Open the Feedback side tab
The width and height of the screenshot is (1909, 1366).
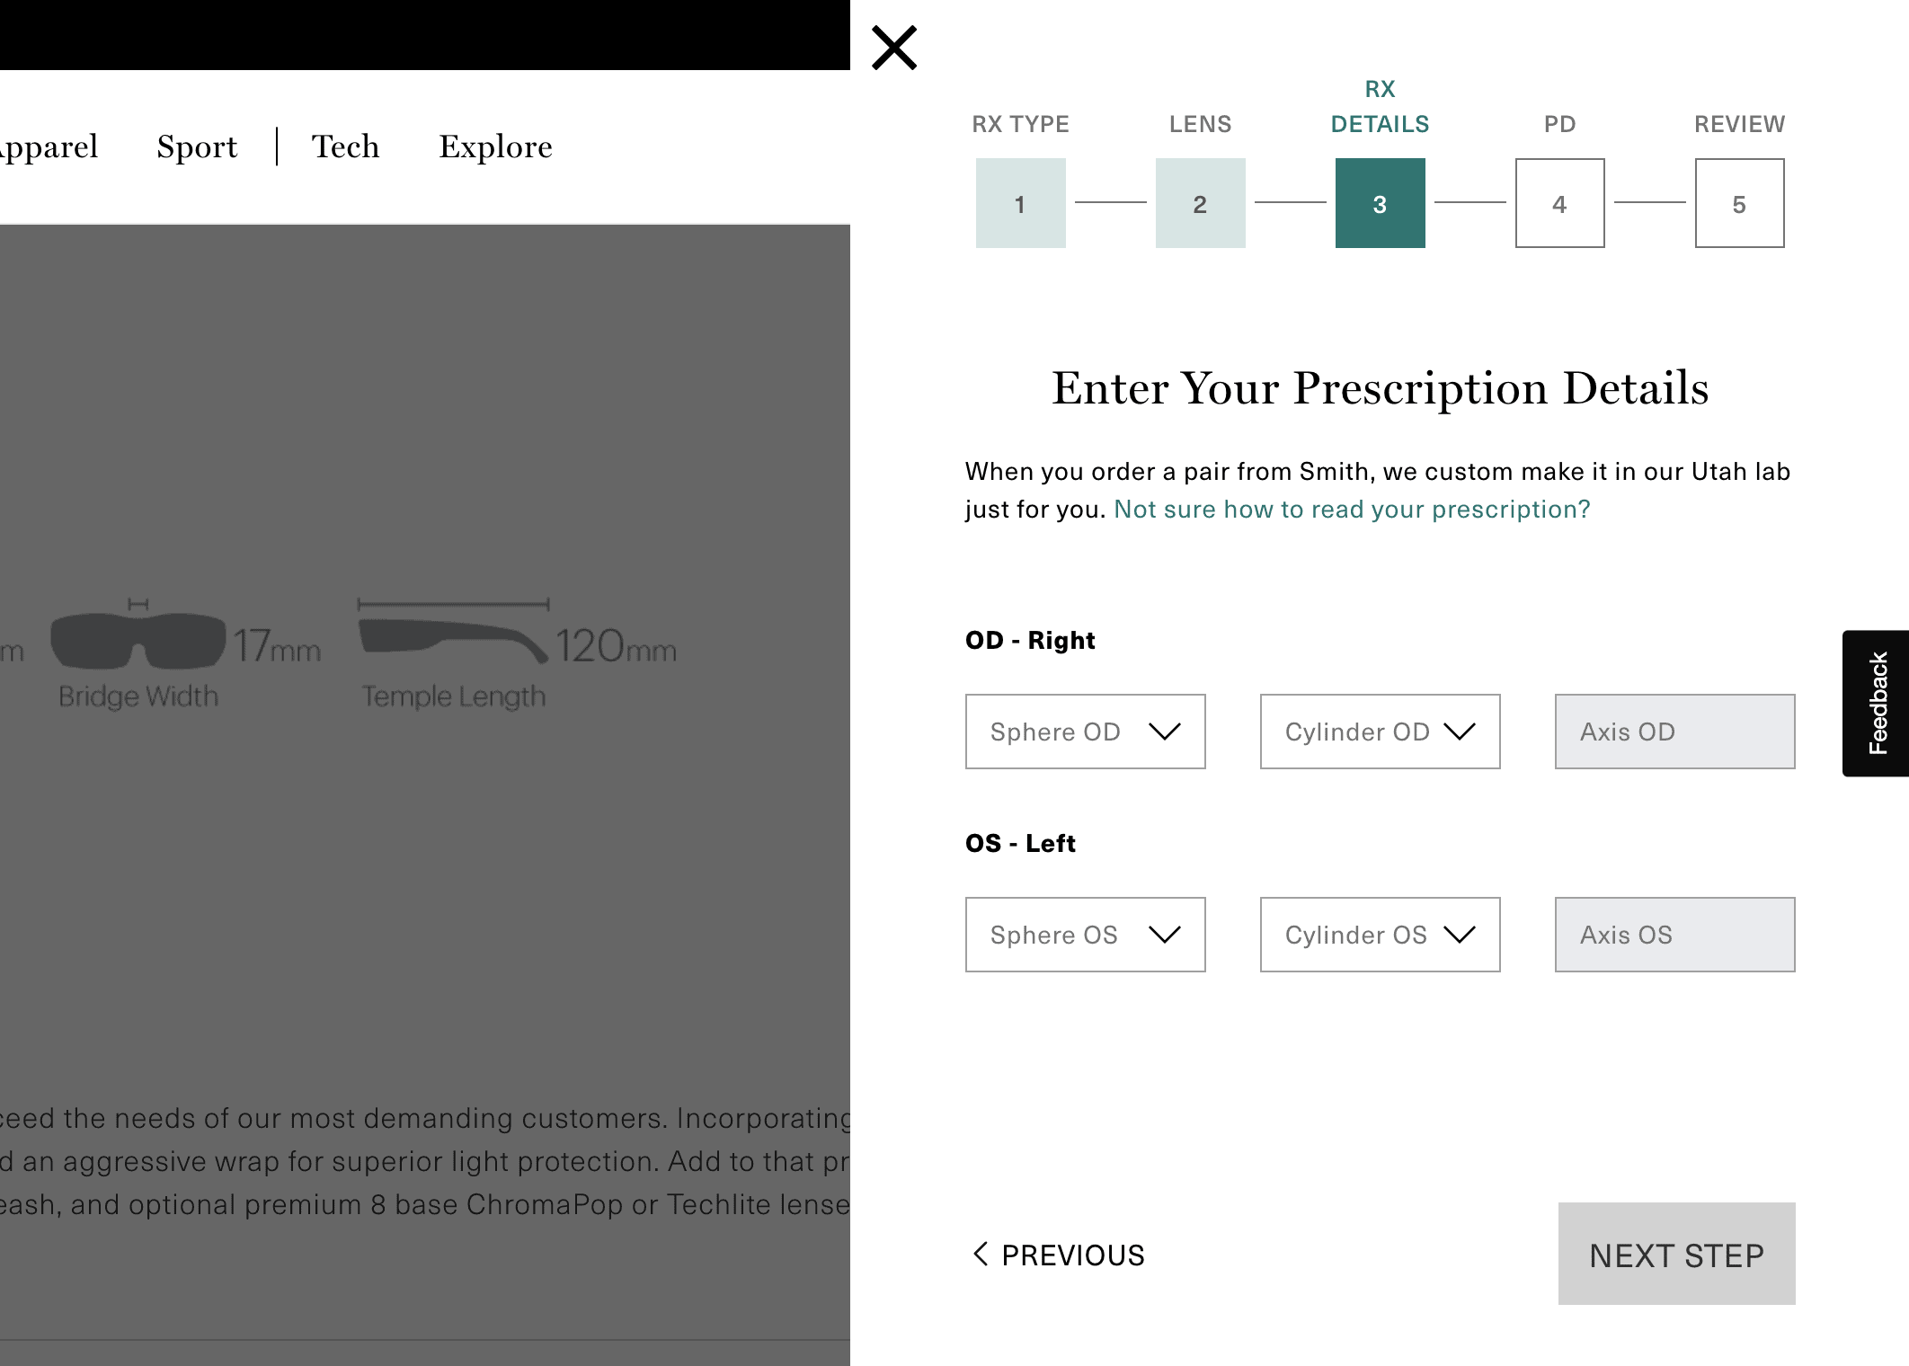point(1877,703)
